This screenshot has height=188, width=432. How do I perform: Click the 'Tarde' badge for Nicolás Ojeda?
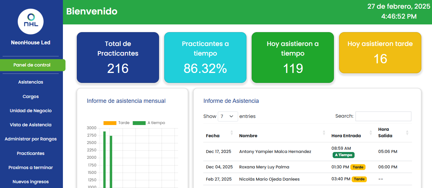click(x=359, y=179)
